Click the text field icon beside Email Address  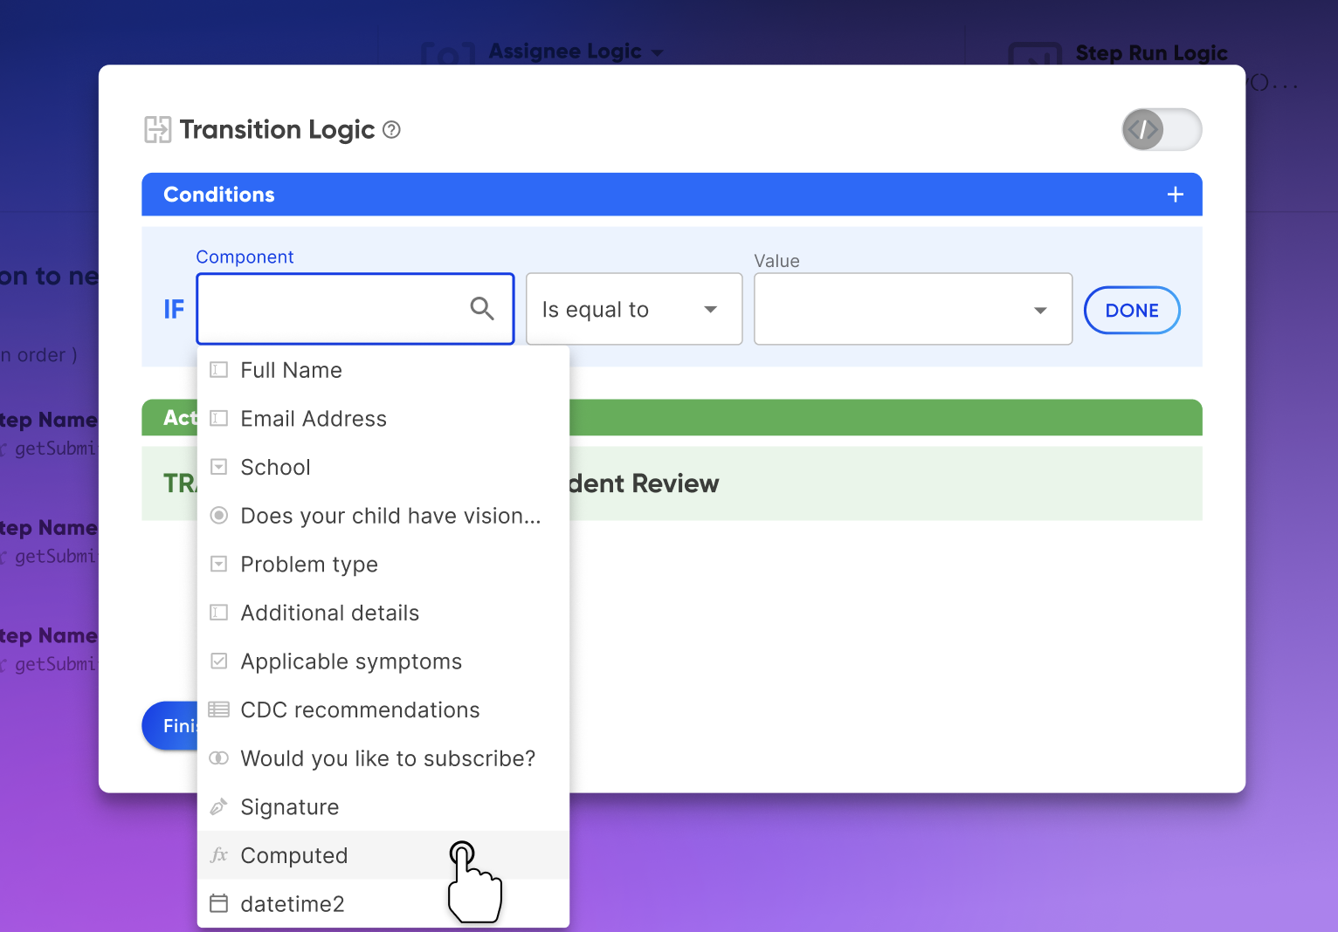219,419
